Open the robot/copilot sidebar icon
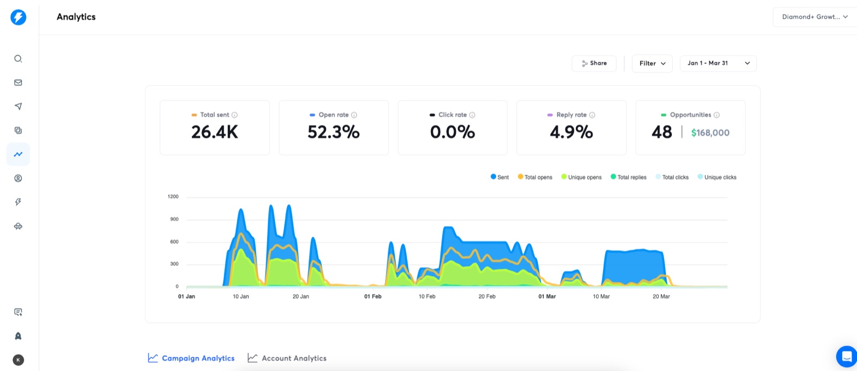Image resolution: width=857 pixels, height=371 pixels. click(x=18, y=226)
